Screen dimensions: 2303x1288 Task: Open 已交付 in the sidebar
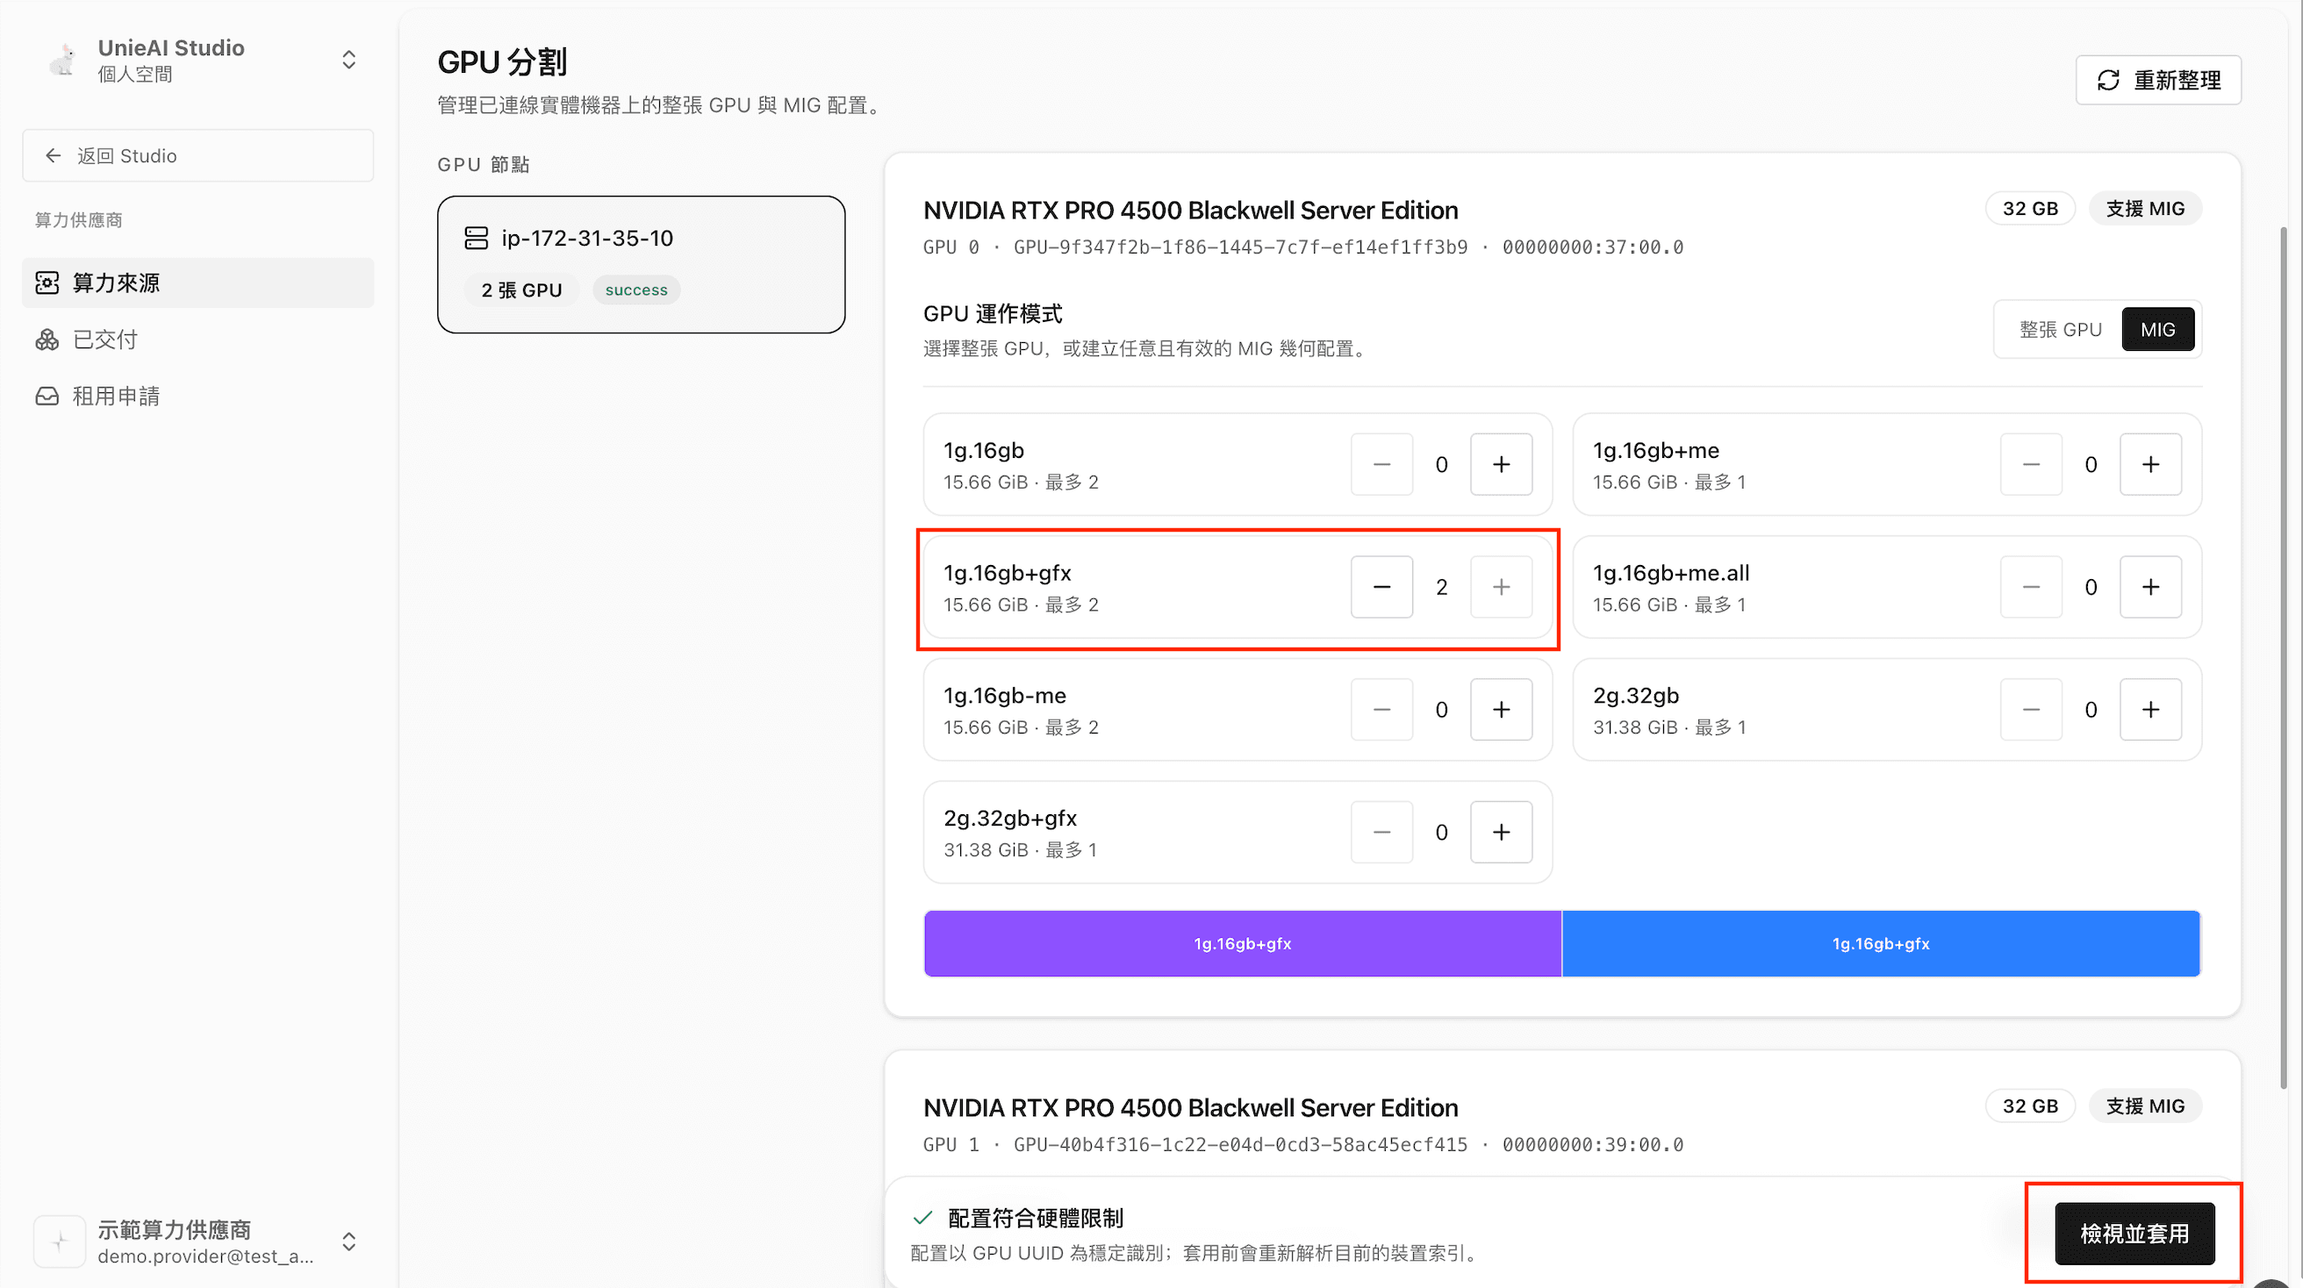pos(197,340)
